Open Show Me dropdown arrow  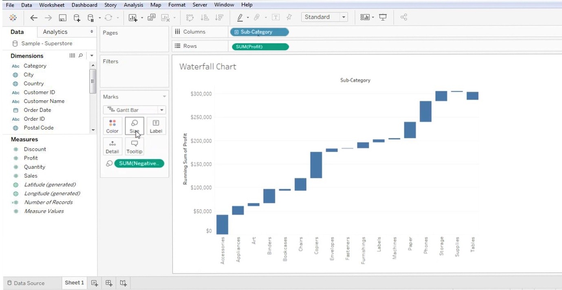(373, 18)
